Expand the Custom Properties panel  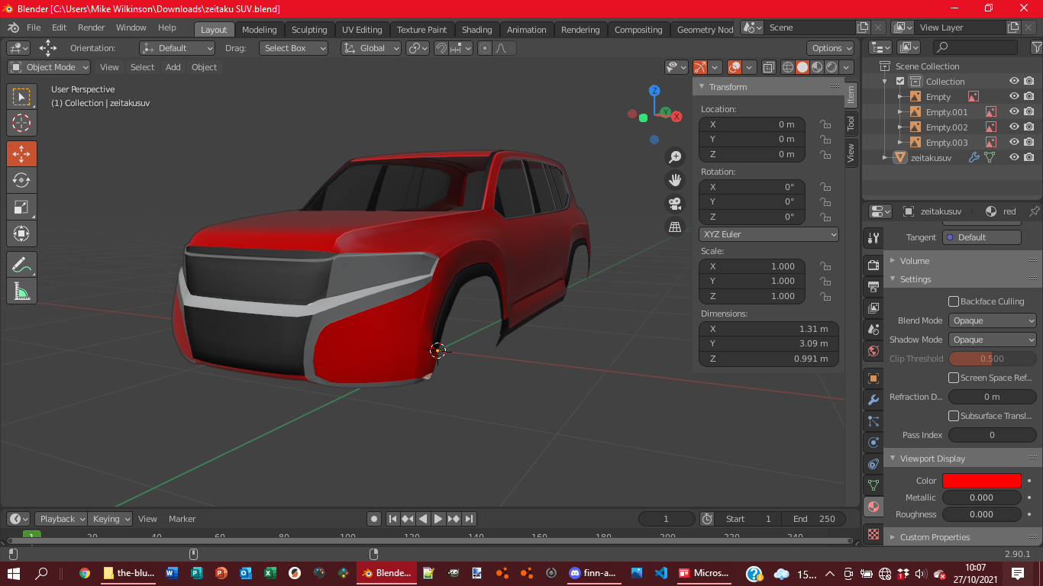(x=935, y=537)
